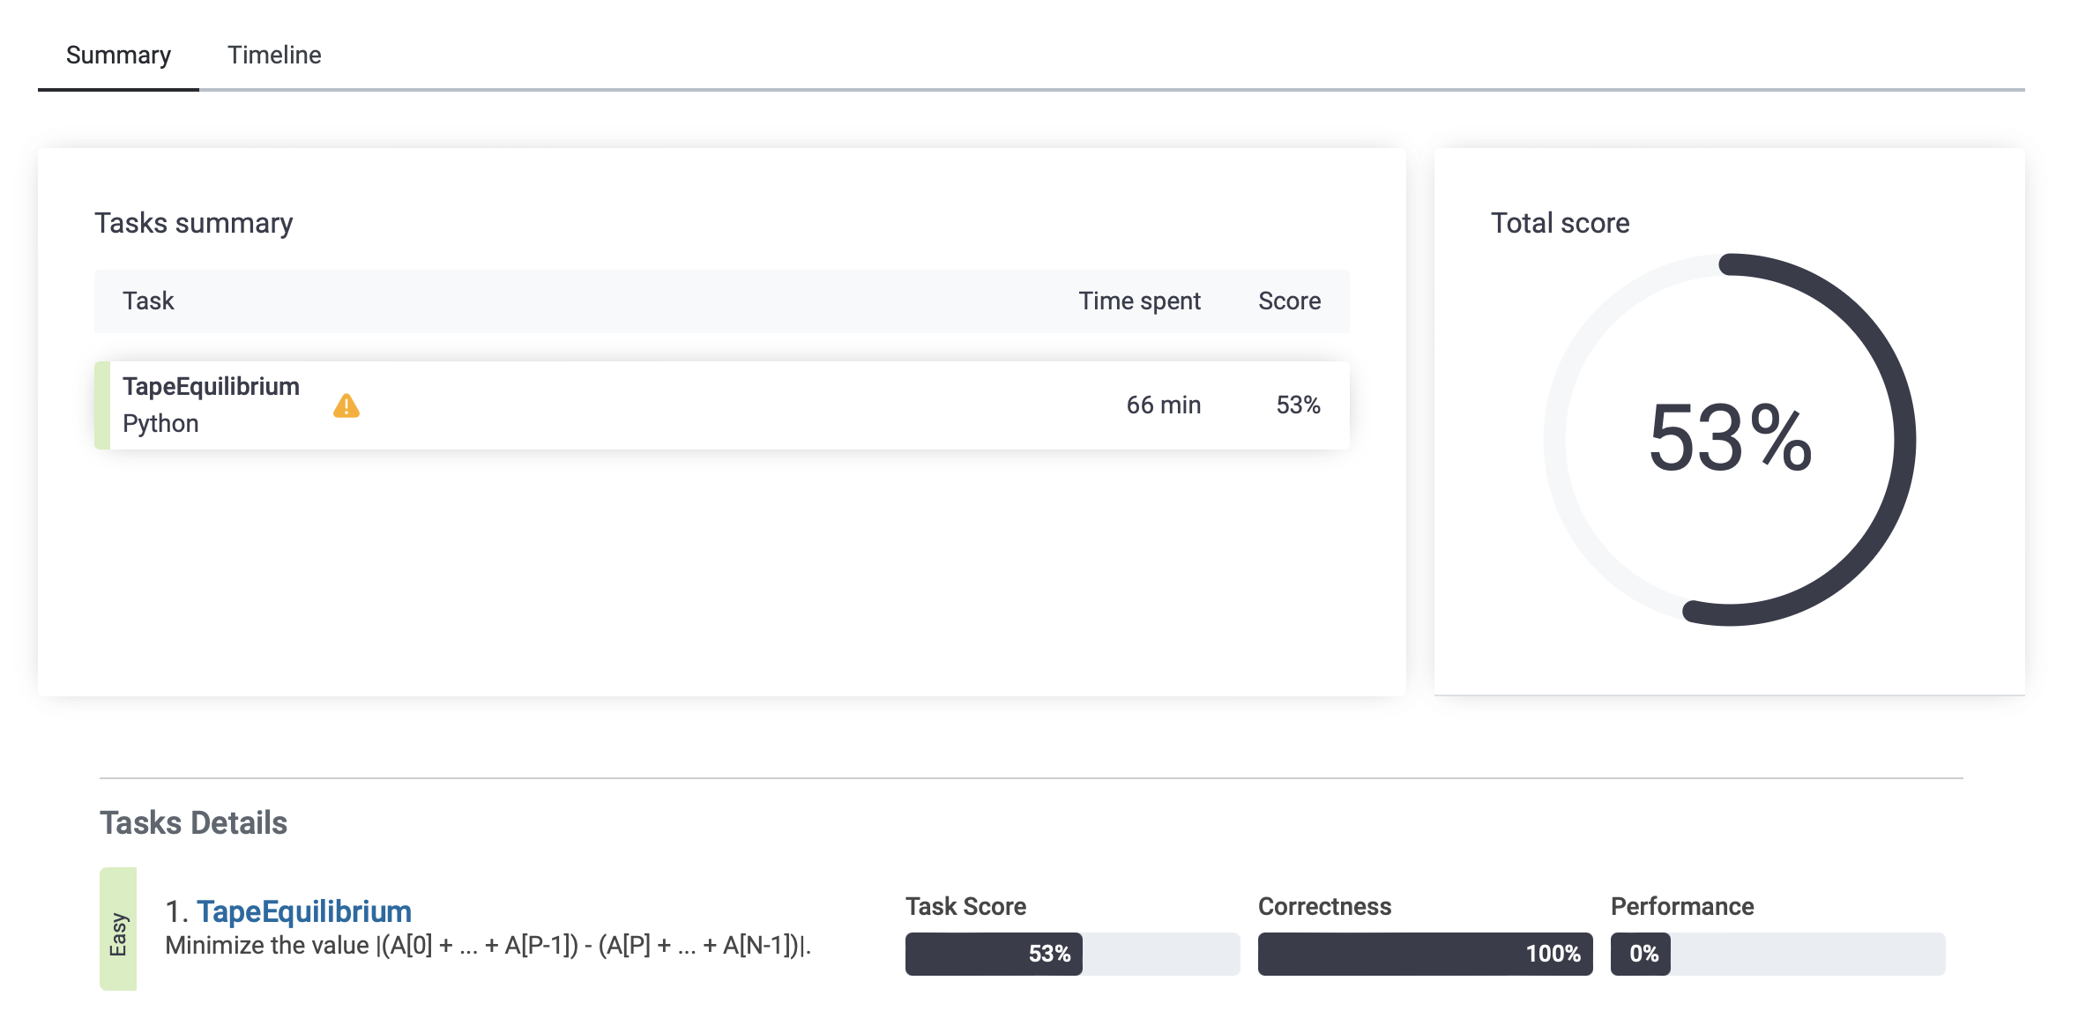Image resolution: width=2086 pixels, height=1033 pixels.
Task: Click the orange warning triangle icon
Action: (346, 406)
